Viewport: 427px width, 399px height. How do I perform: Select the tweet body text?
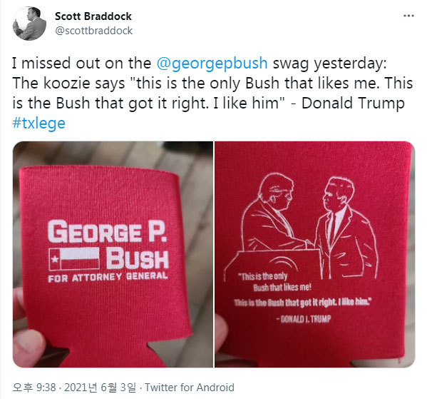[x=212, y=94]
